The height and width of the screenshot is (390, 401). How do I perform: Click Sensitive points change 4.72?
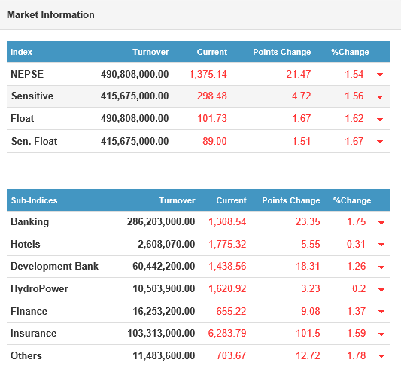(x=301, y=96)
